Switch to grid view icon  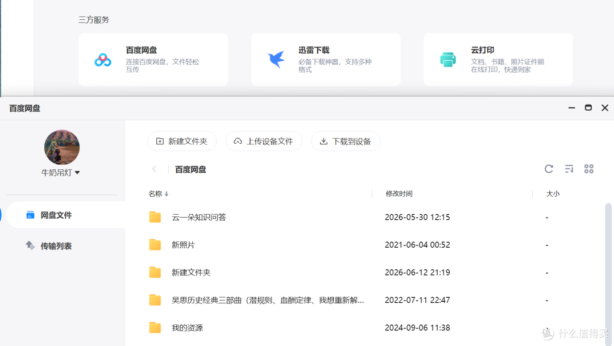[x=589, y=169]
